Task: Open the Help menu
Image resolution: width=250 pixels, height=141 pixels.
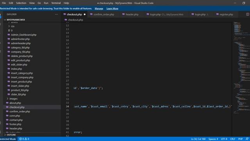Action: 66,3
